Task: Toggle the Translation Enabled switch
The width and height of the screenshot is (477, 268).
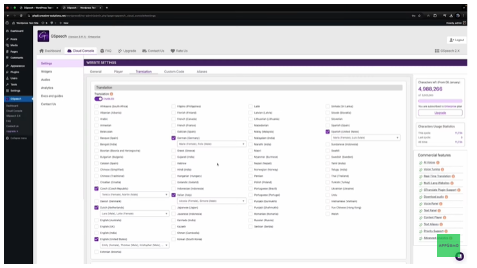Action: click(x=98, y=98)
